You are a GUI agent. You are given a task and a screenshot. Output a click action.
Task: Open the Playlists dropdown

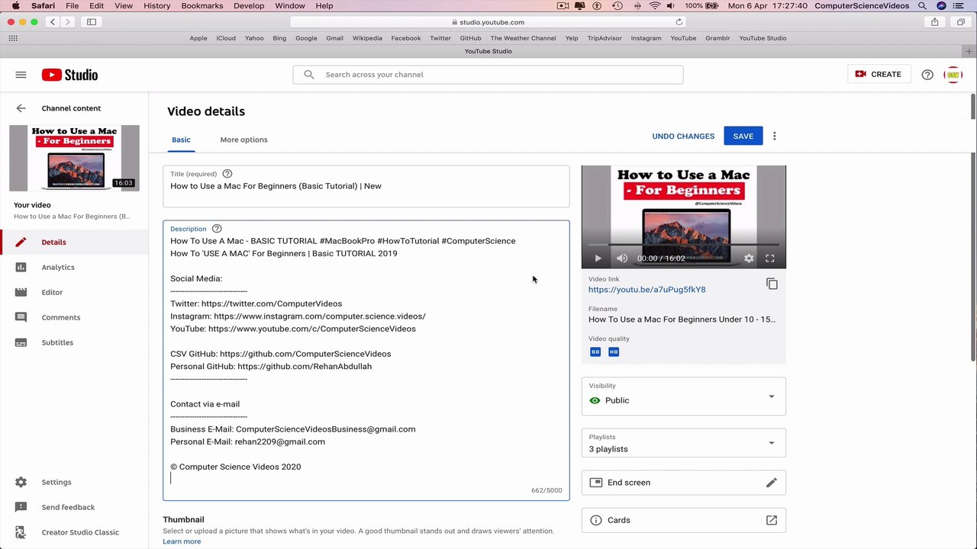tap(683, 443)
